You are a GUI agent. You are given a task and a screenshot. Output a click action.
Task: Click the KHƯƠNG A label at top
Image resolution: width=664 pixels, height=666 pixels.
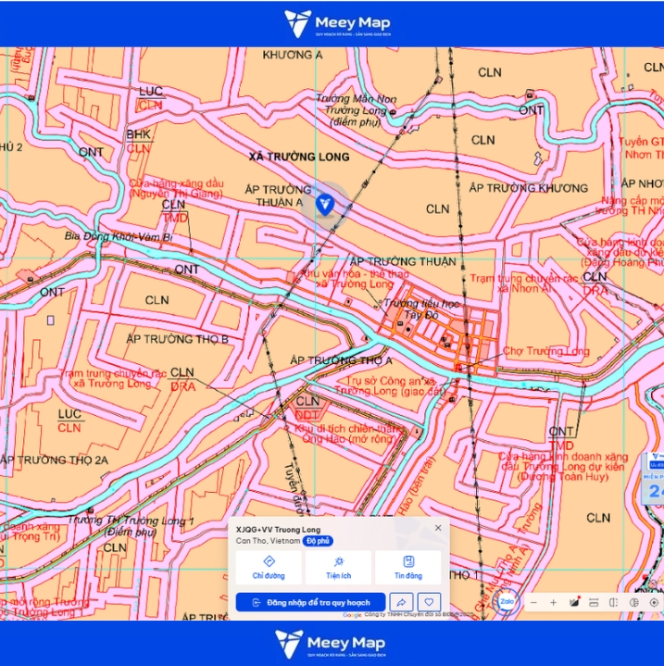coord(293,56)
